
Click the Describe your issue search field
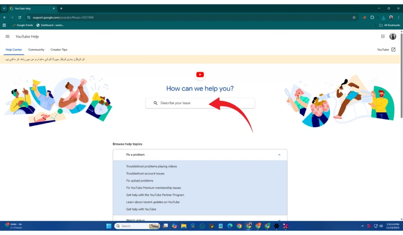click(200, 103)
